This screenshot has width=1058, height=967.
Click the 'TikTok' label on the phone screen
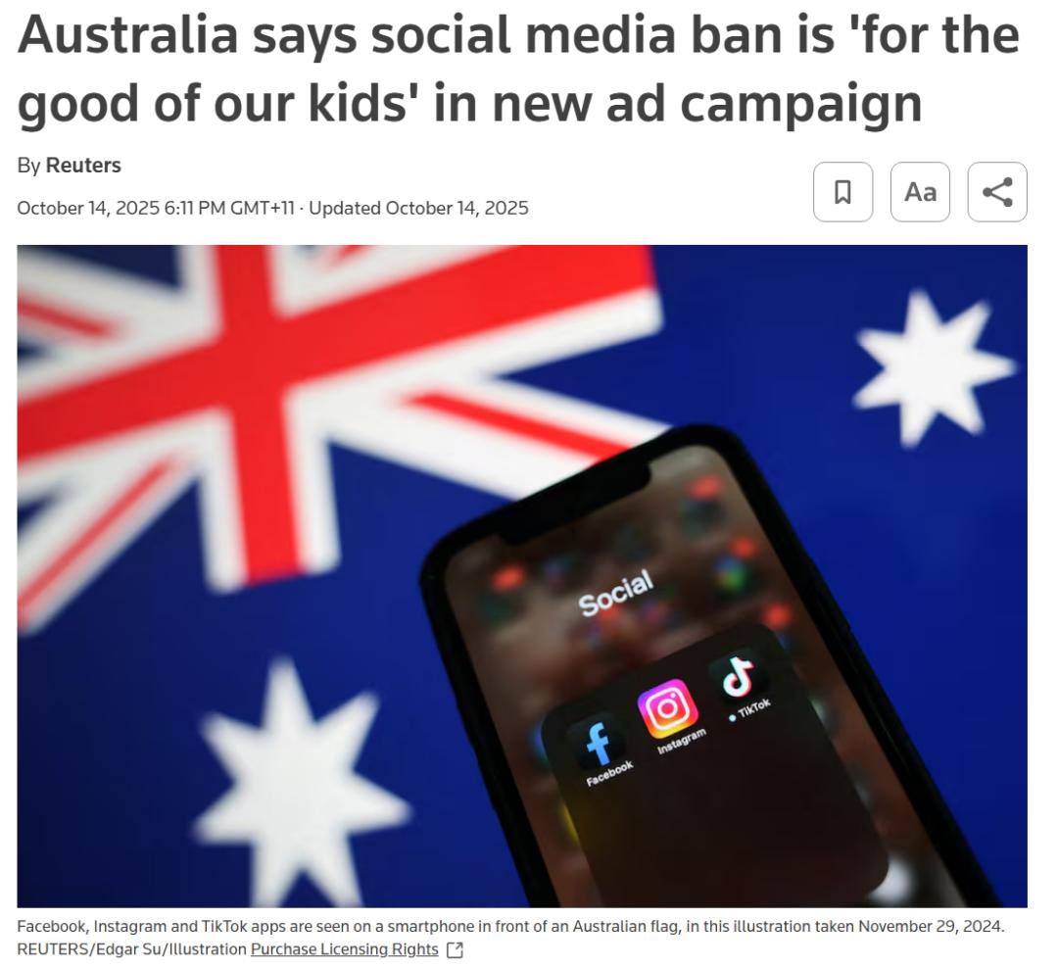(x=753, y=708)
